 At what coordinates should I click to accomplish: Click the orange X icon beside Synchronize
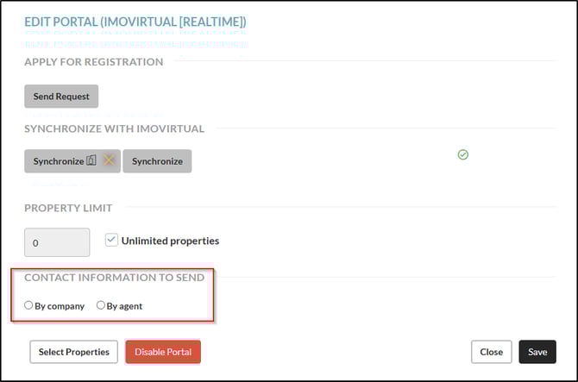(x=109, y=161)
